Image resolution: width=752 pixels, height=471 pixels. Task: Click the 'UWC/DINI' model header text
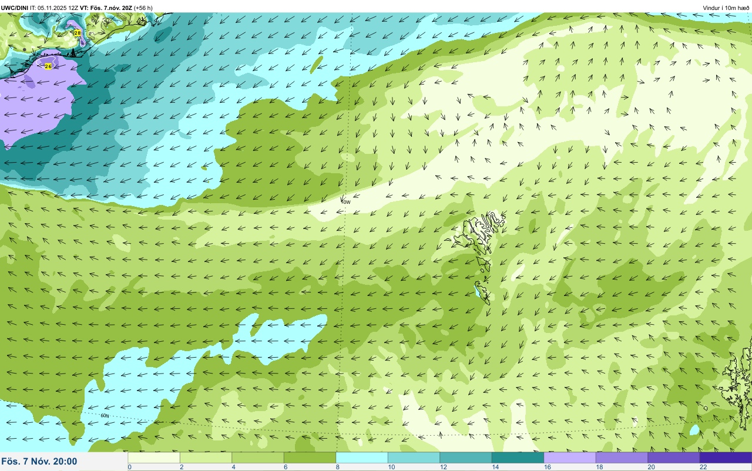click(x=15, y=8)
